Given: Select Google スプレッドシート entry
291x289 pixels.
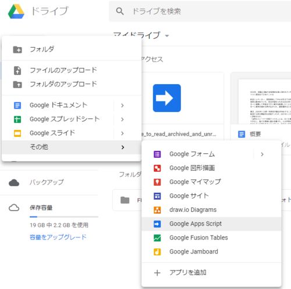Looking at the screenshot, I should (72, 119).
